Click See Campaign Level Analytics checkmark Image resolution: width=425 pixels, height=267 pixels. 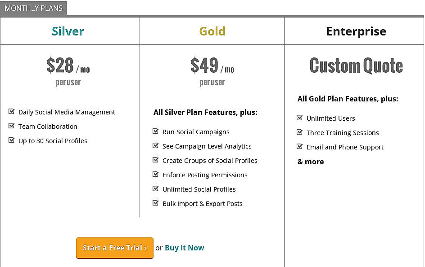156,146
